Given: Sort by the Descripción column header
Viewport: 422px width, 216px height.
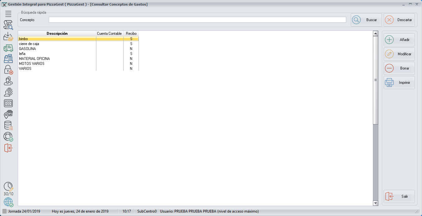Looking at the screenshot, I should click(x=57, y=34).
